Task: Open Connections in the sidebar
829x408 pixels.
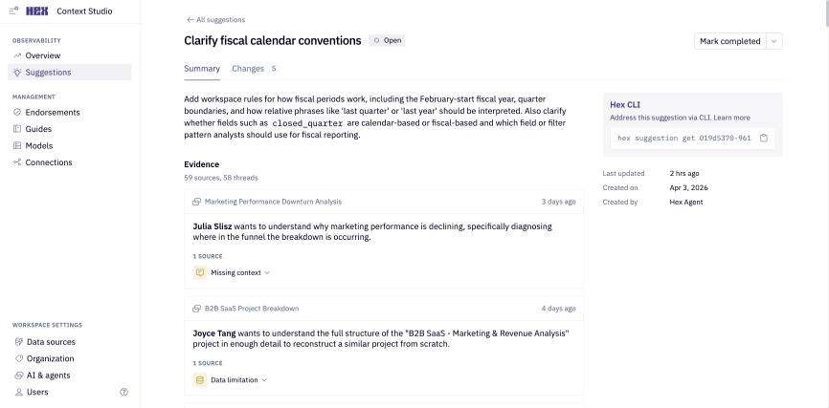Action: [x=48, y=162]
